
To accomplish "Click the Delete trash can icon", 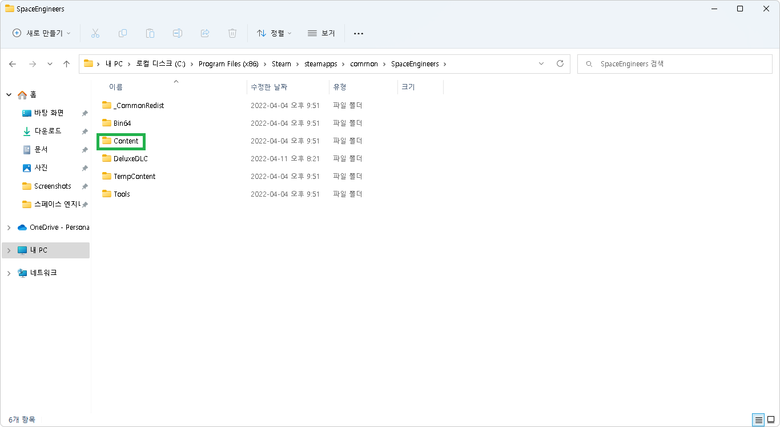I will 232,33.
